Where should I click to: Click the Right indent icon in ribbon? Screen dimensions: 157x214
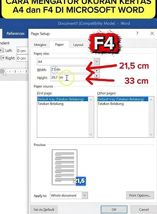tap(2, 58)
